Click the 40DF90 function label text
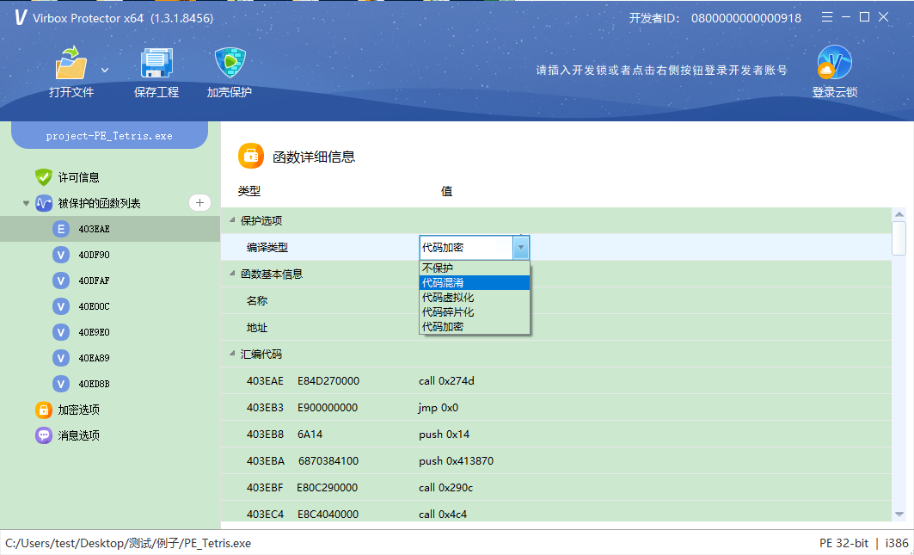 (x=95, y=255)
